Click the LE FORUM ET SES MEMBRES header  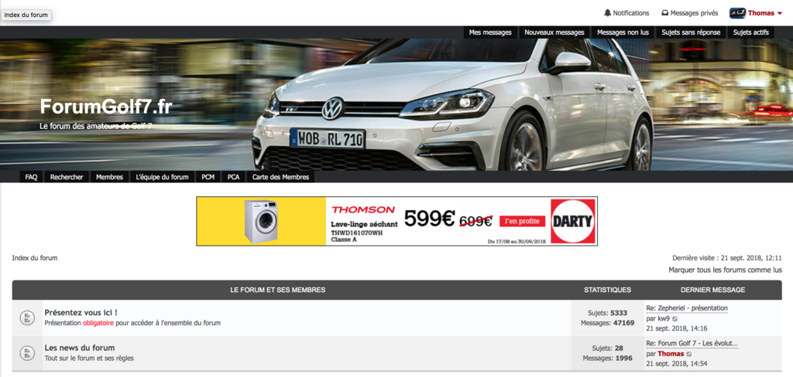click(x=278, y=290)
